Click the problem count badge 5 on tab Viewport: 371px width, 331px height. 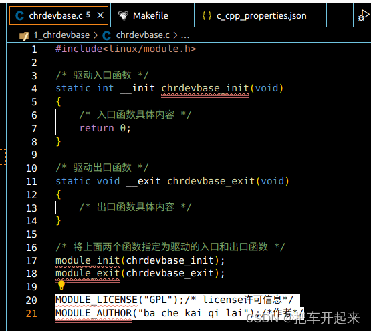tap(88, 15)
